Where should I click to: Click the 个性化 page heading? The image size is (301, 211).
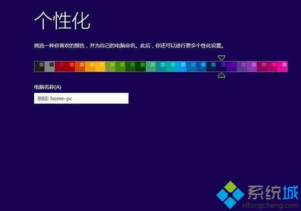tap(62, 20)
